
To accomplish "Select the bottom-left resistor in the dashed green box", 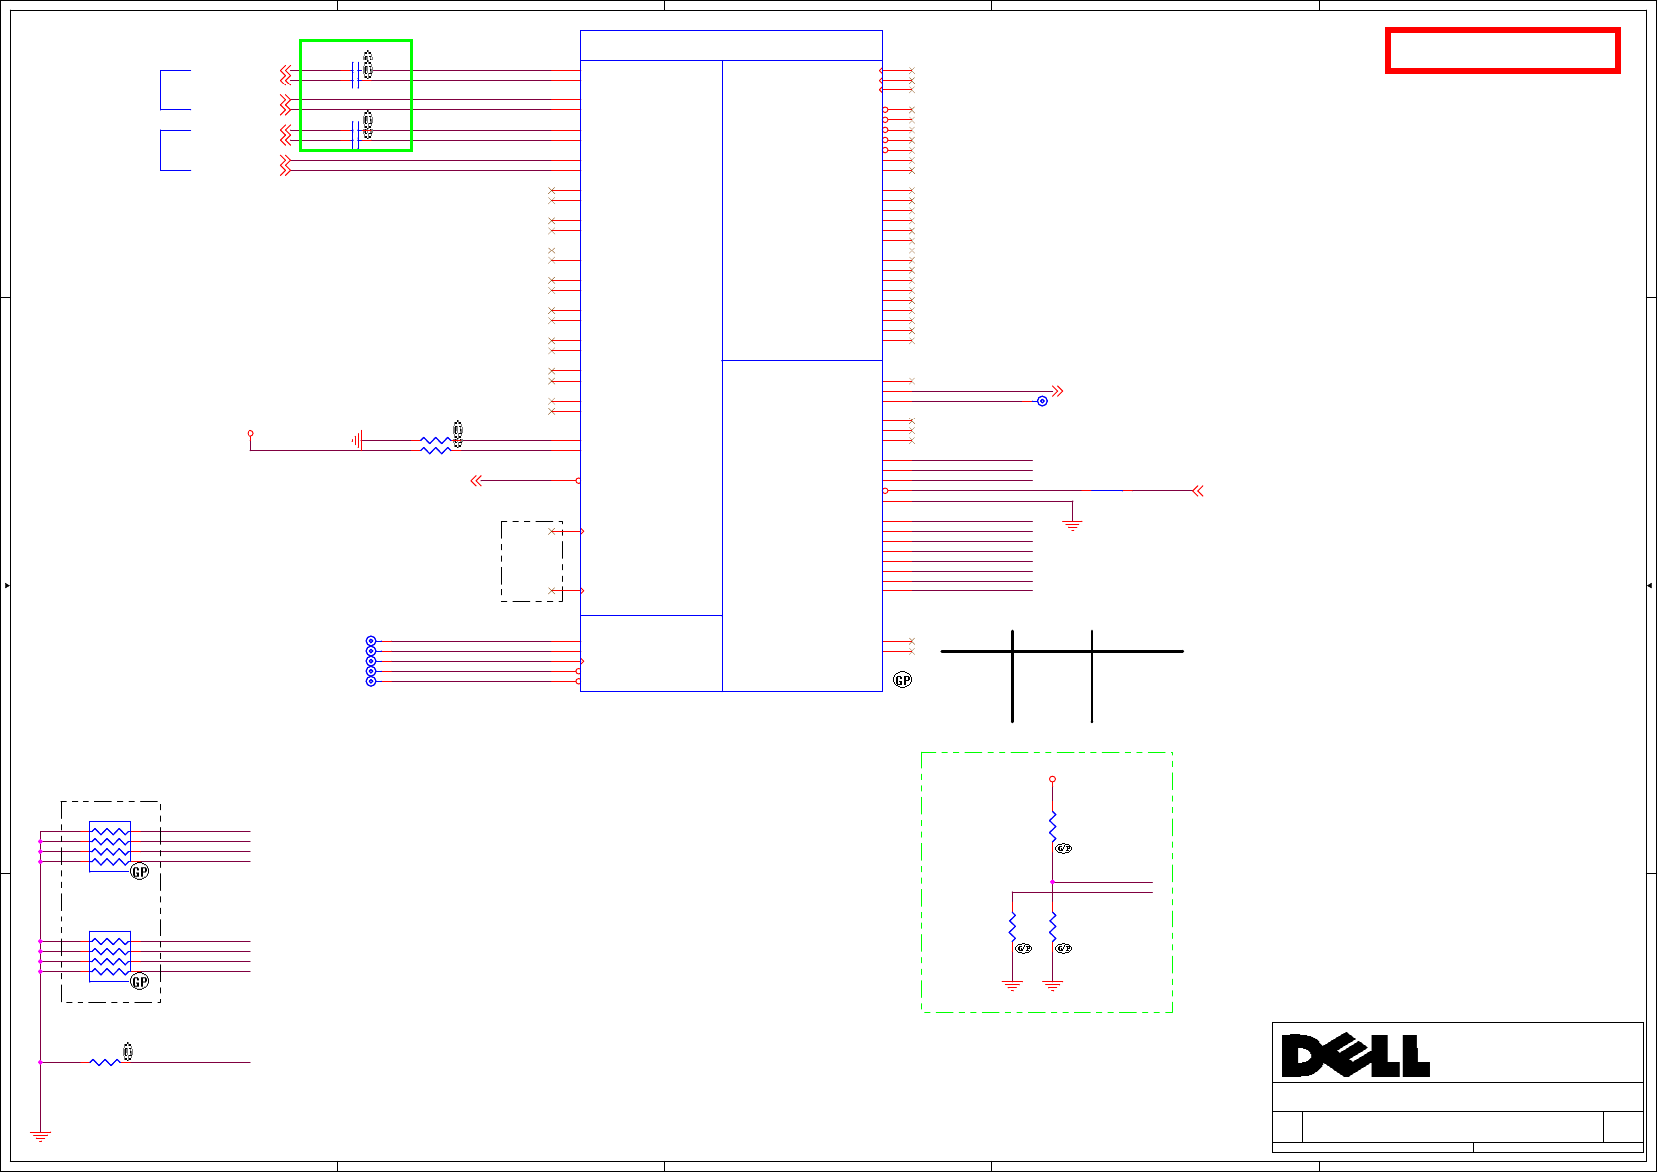I will 1012,927.
